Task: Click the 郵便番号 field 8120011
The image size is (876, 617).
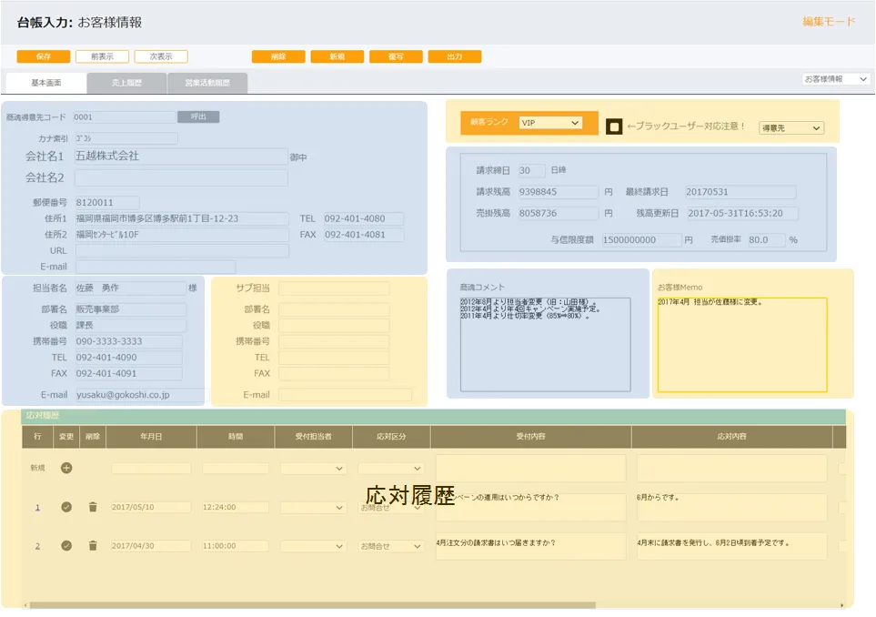Action: pyautogui.click(x=106, y=202)
